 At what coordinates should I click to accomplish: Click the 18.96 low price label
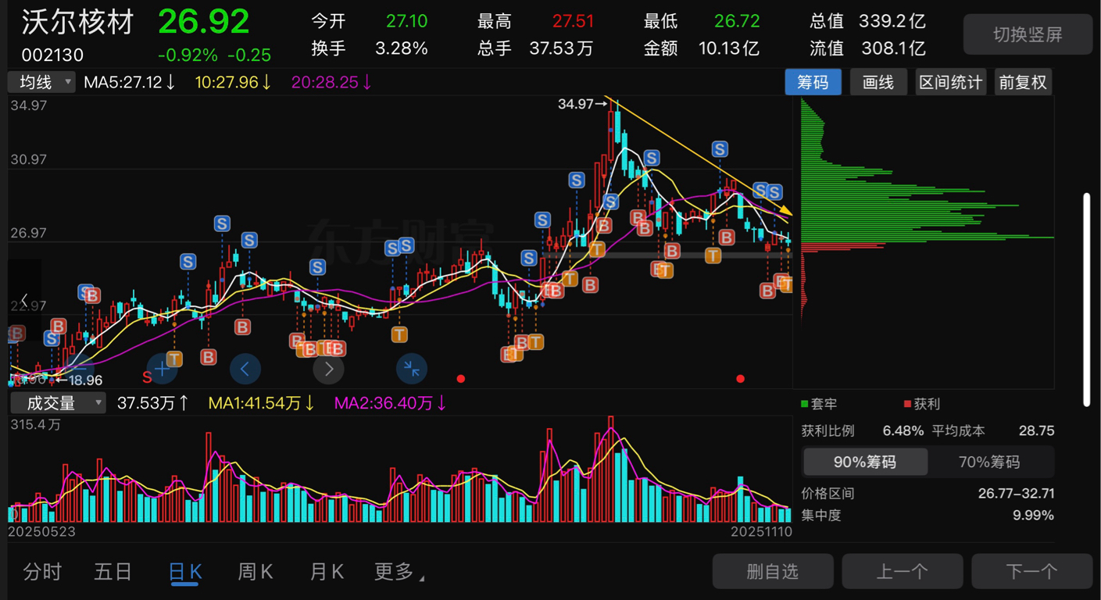(x=86, y=380)
